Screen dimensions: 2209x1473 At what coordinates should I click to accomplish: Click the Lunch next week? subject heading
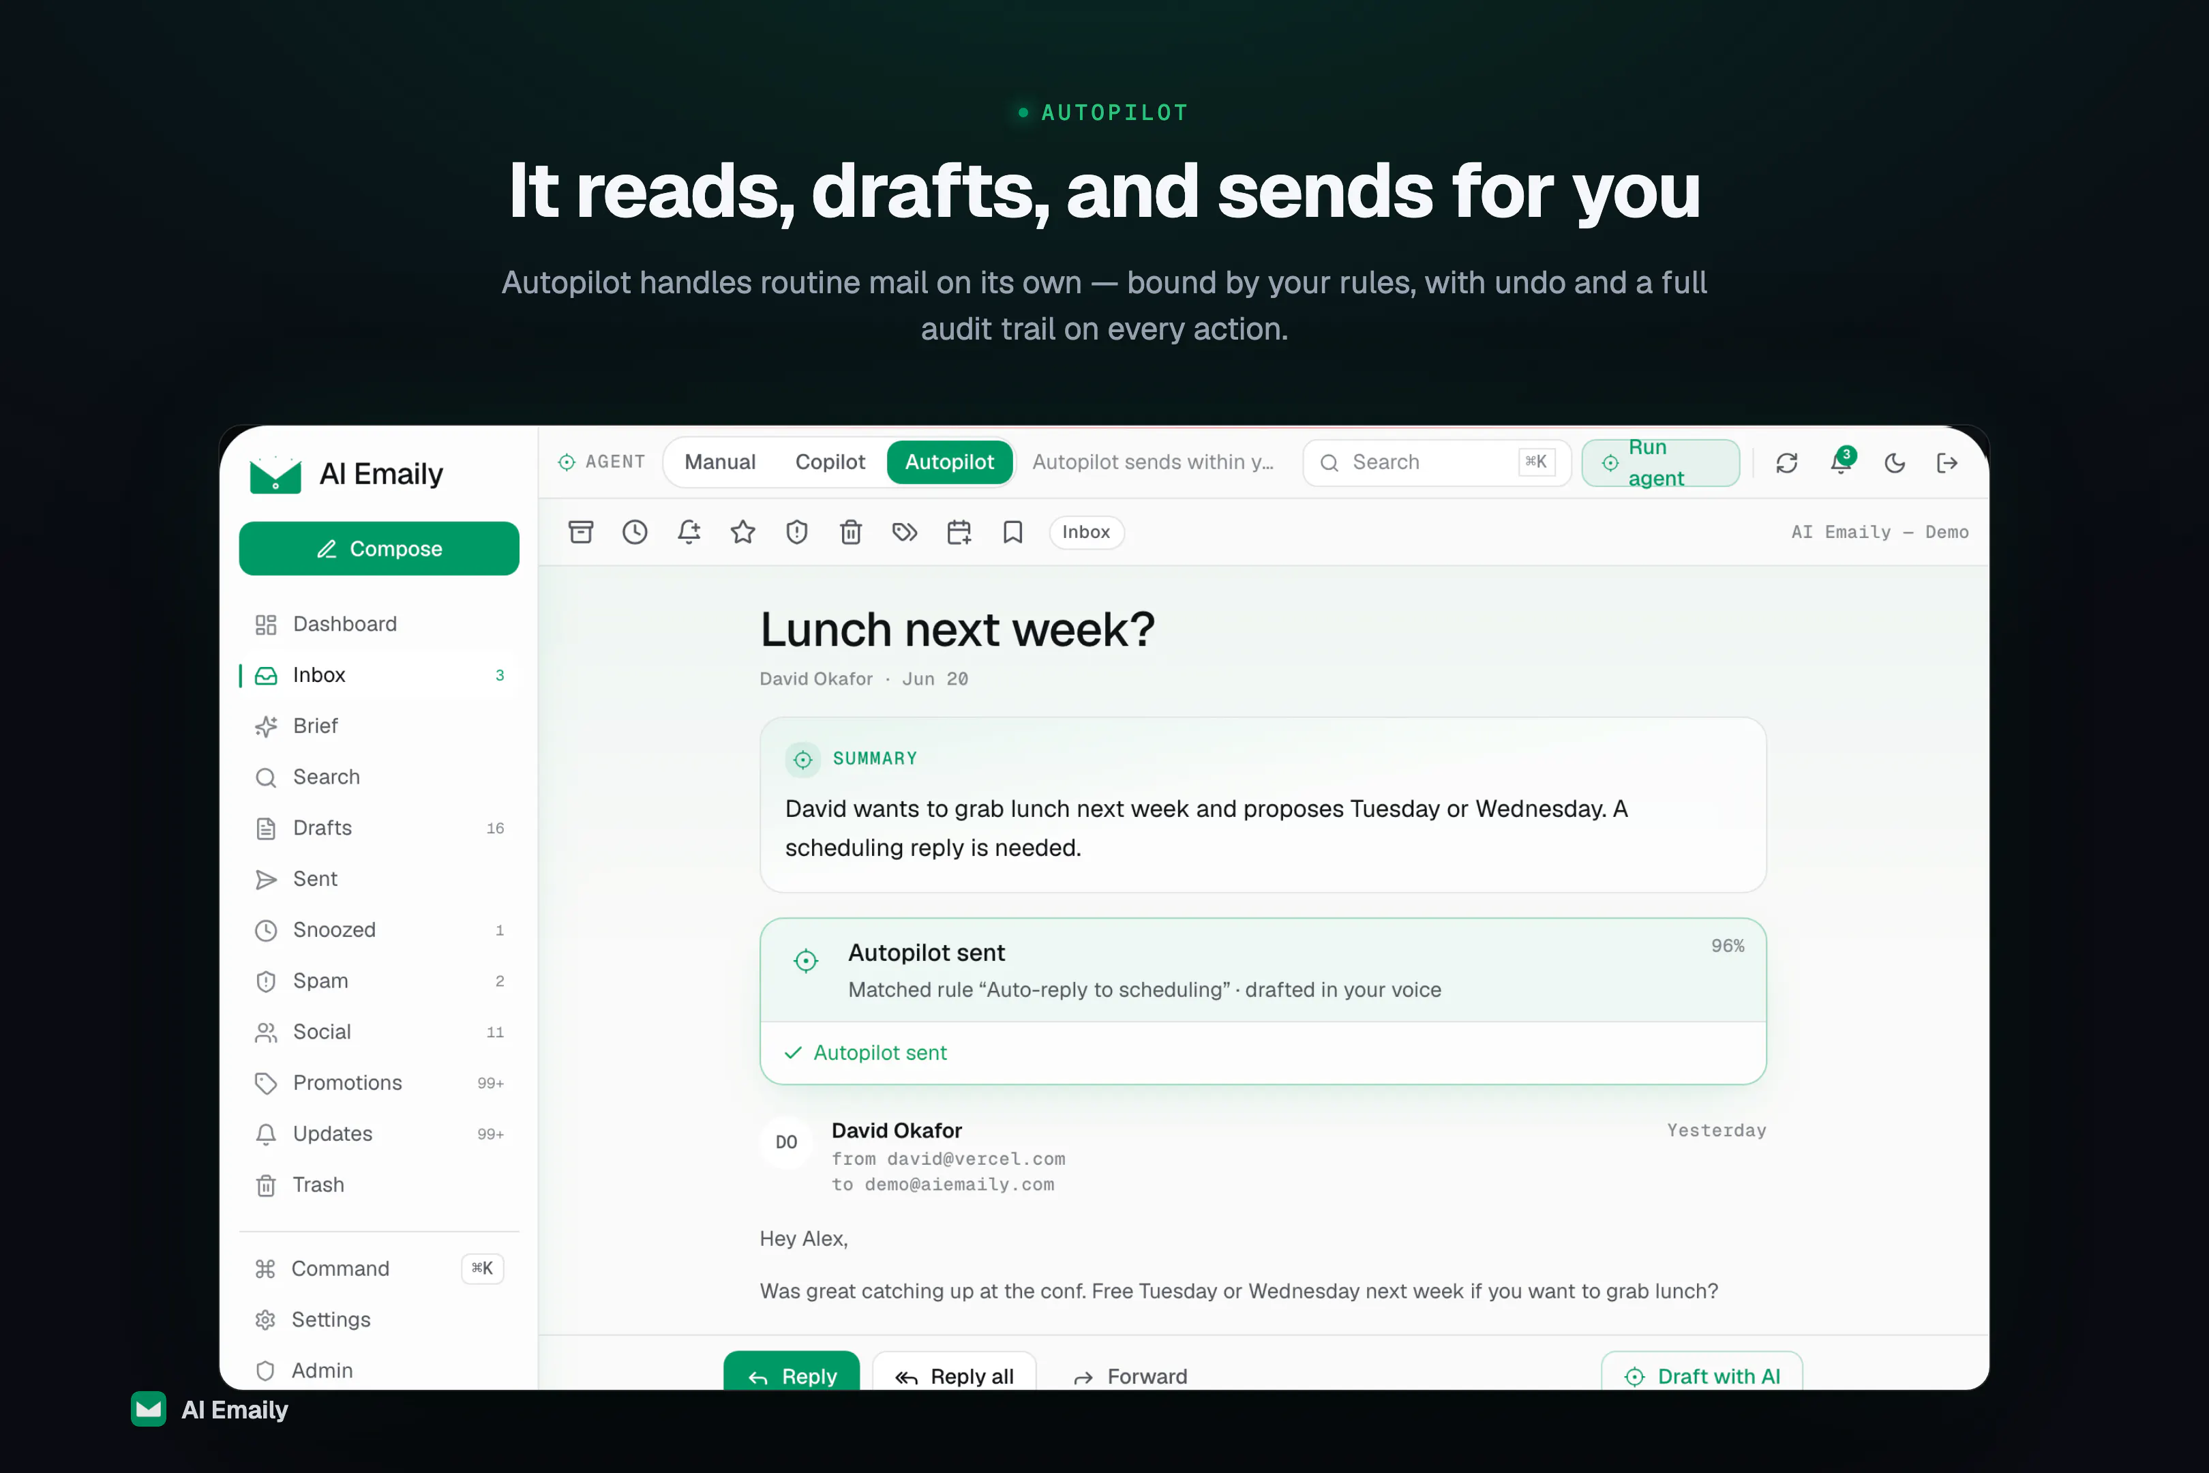tap(957, 629)
